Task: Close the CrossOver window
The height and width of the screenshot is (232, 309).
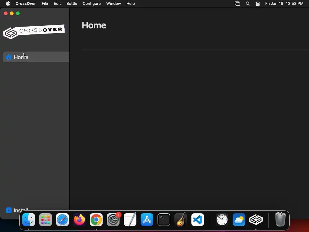Action: (6, 13)
